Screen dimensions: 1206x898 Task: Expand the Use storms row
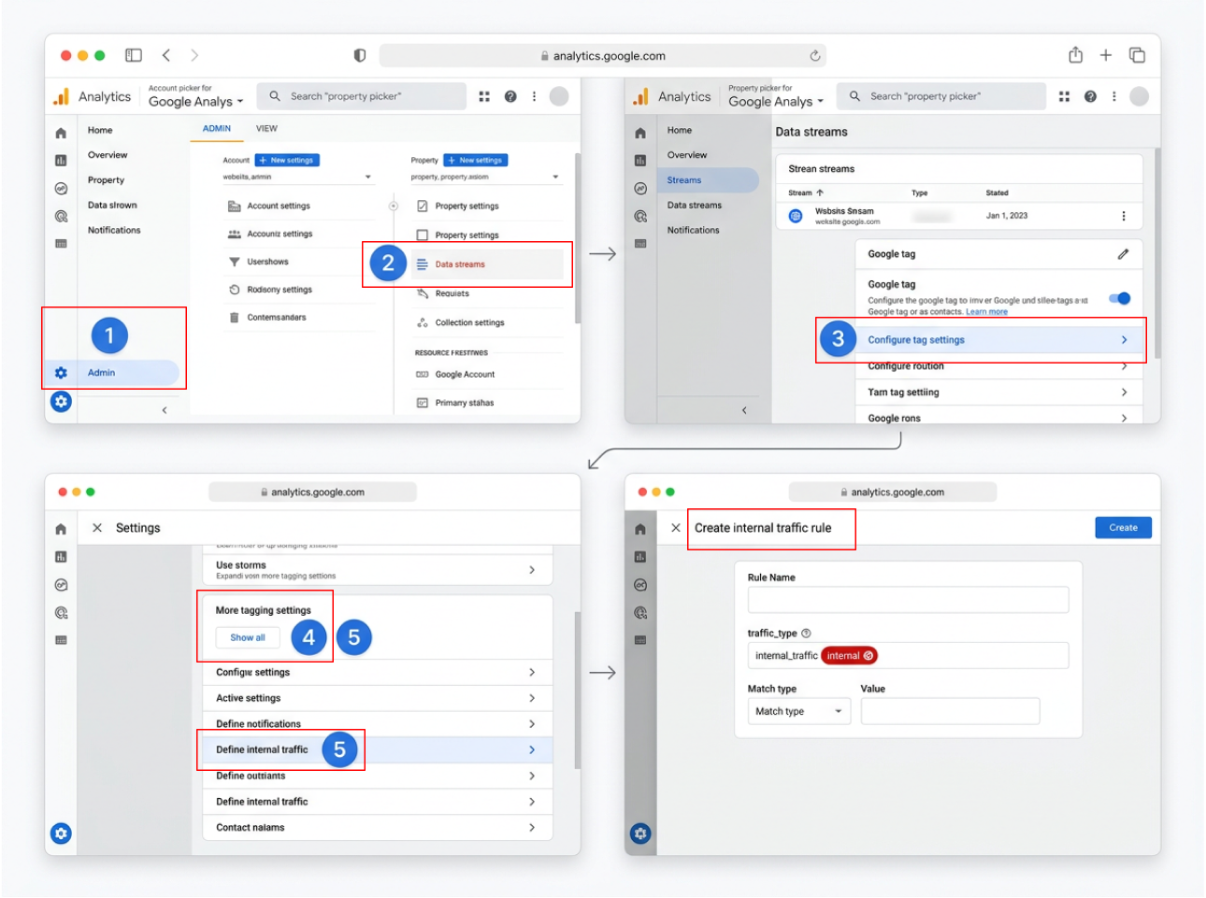tap(378, 570)
